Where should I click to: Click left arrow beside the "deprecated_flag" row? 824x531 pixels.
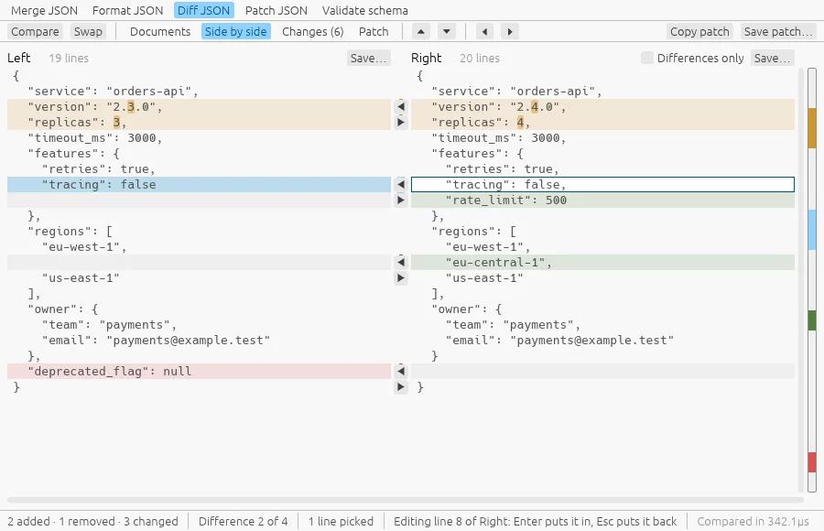point(401,371)
